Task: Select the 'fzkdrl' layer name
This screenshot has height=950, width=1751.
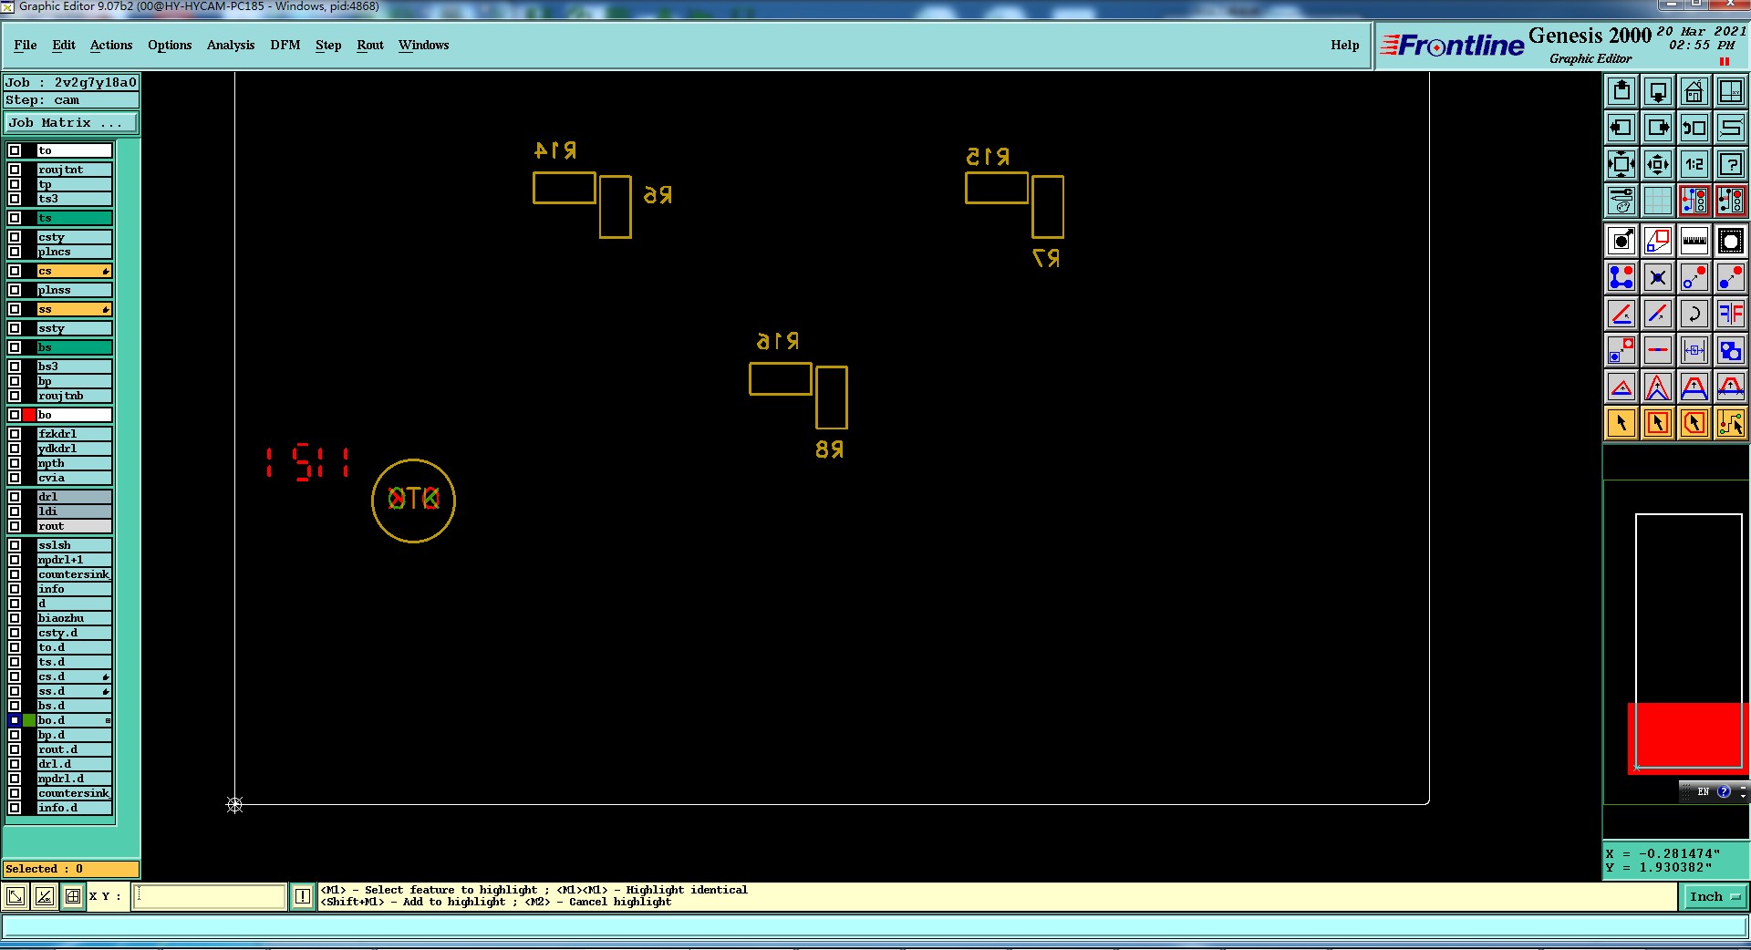Action: [74, 434]
